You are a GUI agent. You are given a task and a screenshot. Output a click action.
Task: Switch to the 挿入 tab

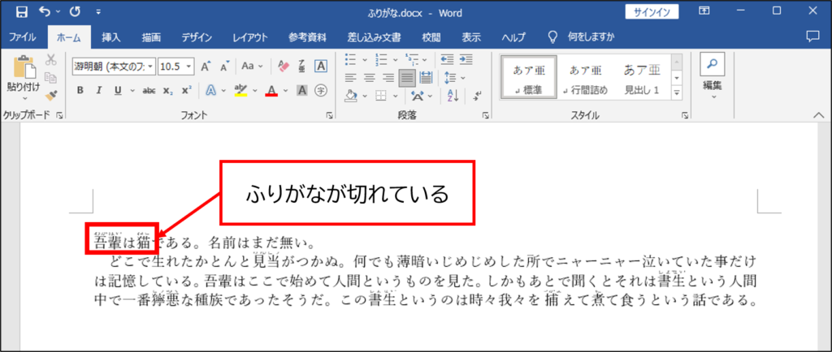tap(111, 37)
